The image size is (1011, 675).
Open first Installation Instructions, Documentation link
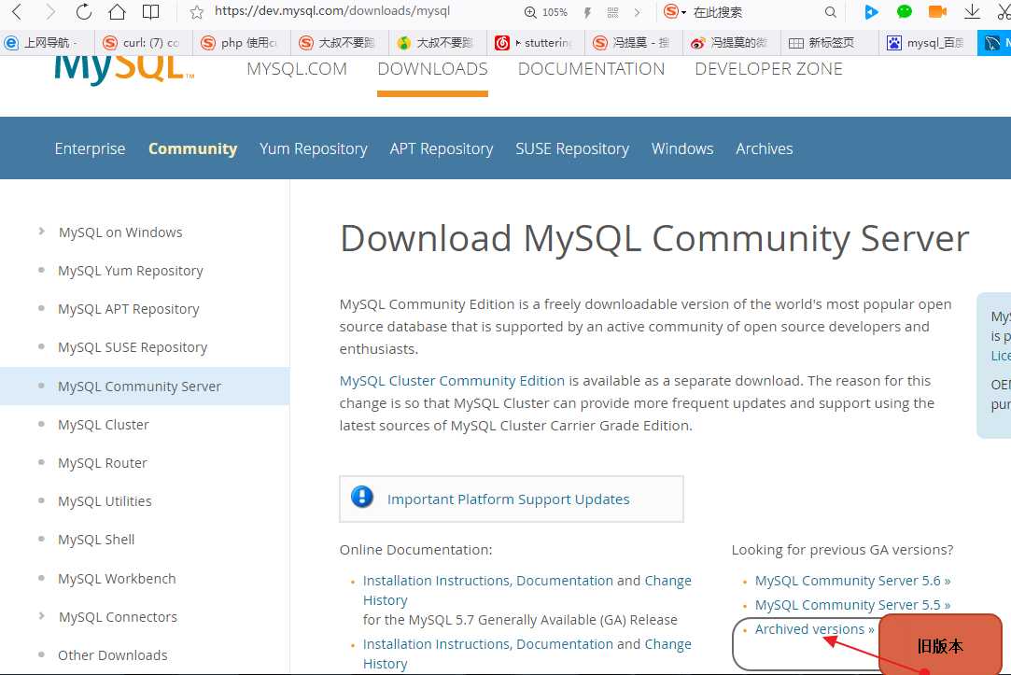487,581
